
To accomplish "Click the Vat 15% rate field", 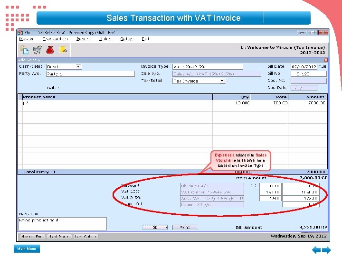I will (270, 192).
